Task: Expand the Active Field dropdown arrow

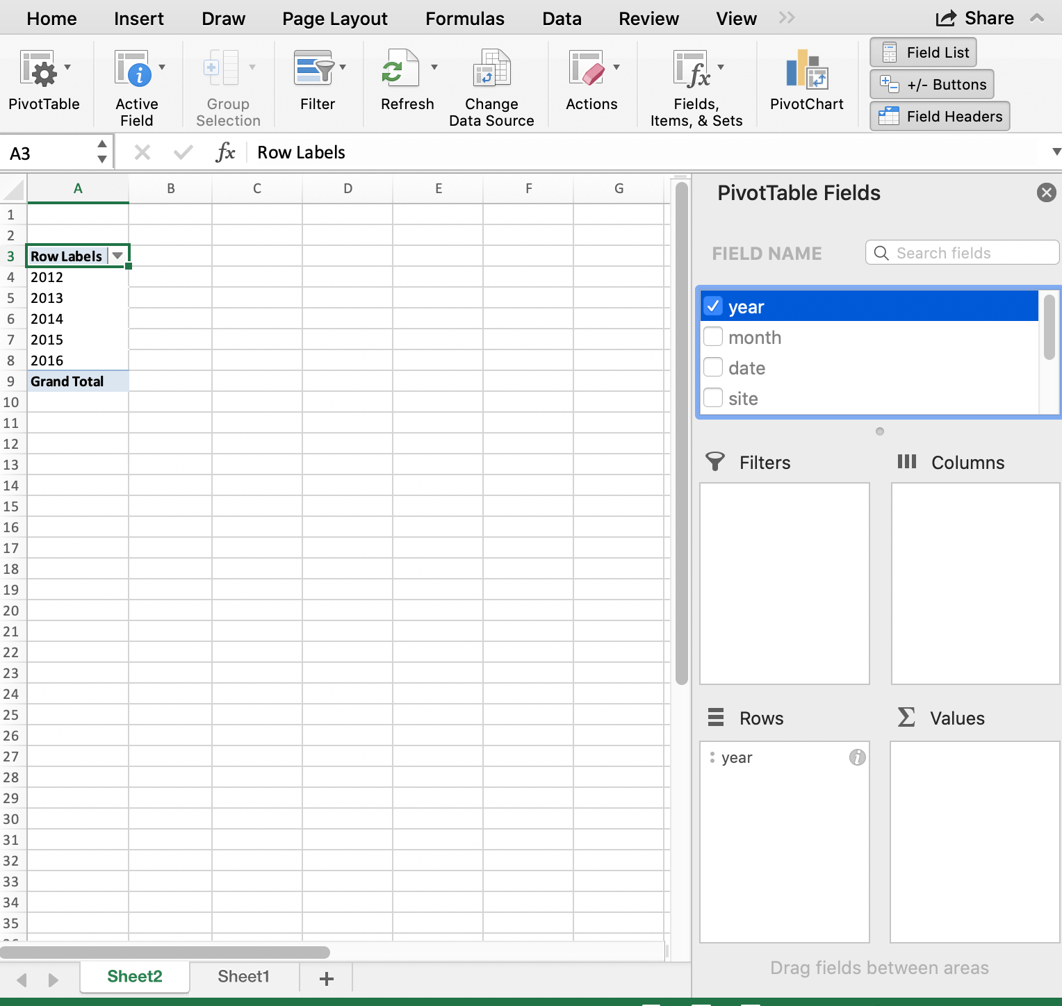Action: tap(162, 67)
